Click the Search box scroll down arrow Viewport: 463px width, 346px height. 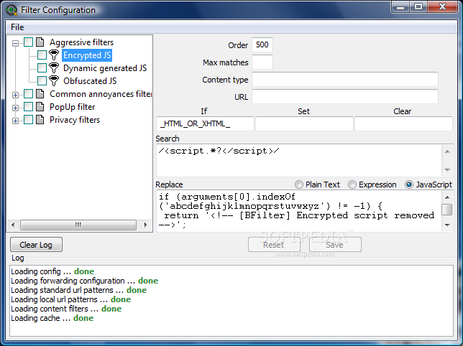(447, 169)
